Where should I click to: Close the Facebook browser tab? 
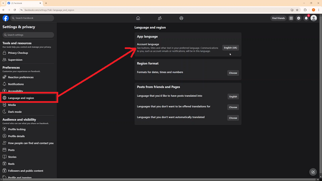coord(40,3)
